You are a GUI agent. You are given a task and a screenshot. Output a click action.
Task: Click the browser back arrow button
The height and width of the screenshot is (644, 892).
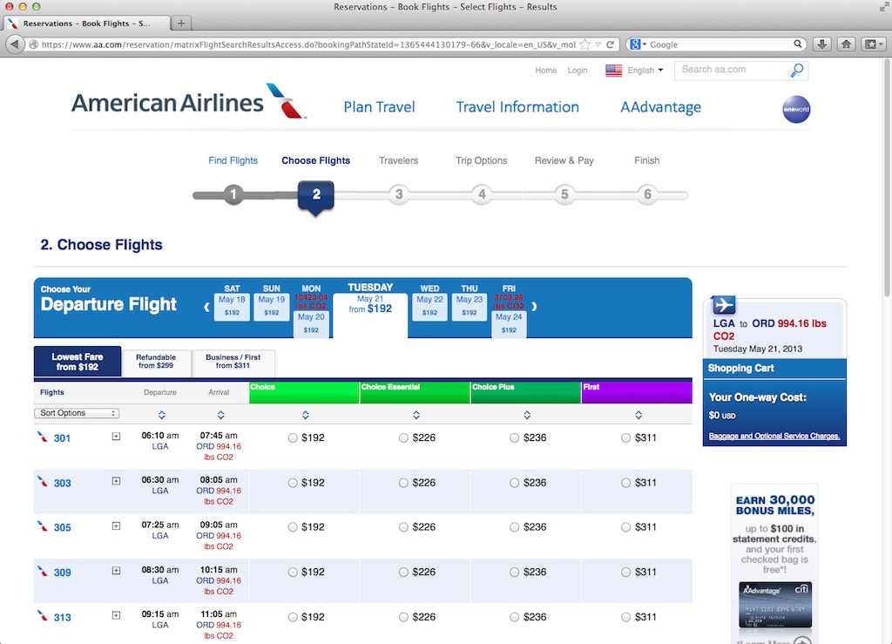click(15, 44)
